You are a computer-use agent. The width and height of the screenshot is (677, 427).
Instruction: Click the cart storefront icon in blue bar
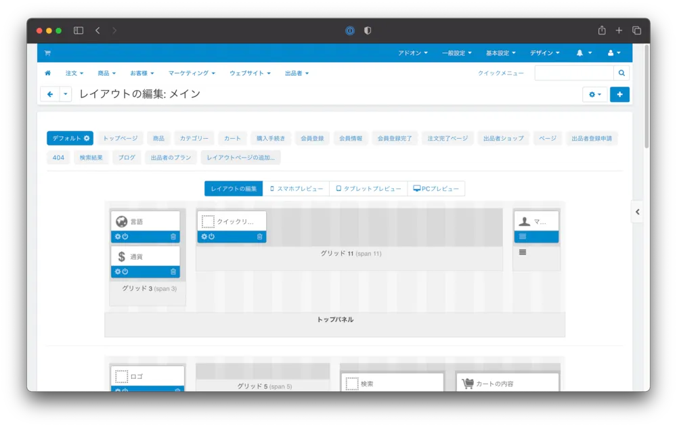point(47,53)
